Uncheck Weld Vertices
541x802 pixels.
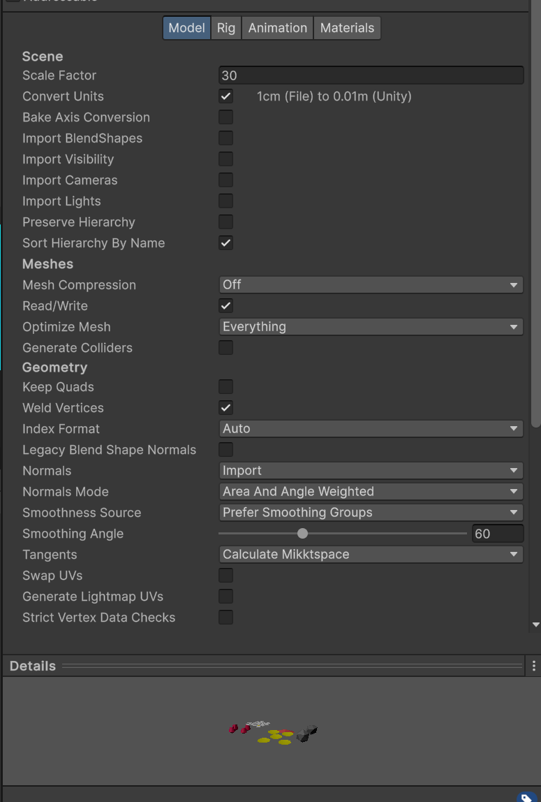click(225, 408)
